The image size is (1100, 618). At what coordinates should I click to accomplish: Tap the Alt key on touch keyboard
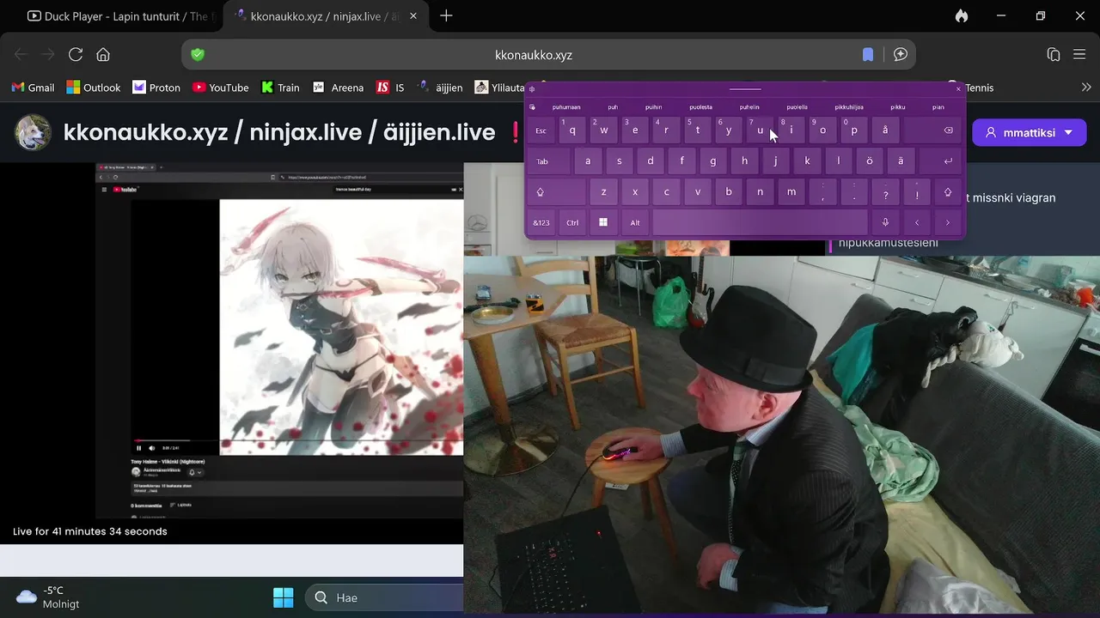click(635, 222)
